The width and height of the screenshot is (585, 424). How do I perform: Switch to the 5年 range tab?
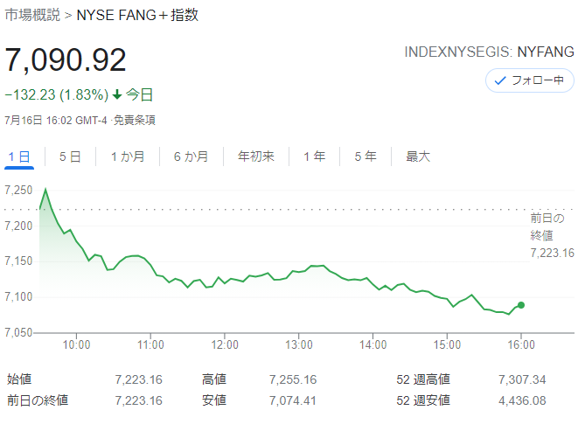click(366, 156)
